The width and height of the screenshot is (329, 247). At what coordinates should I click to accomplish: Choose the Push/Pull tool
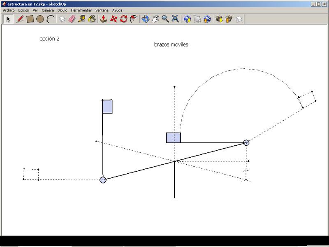104,19
